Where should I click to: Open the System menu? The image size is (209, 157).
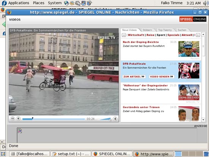[x=55, y=3]
